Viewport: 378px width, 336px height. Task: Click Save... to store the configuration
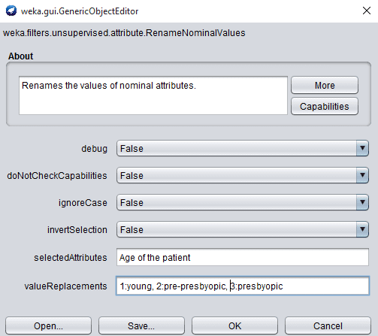(141, 325)
